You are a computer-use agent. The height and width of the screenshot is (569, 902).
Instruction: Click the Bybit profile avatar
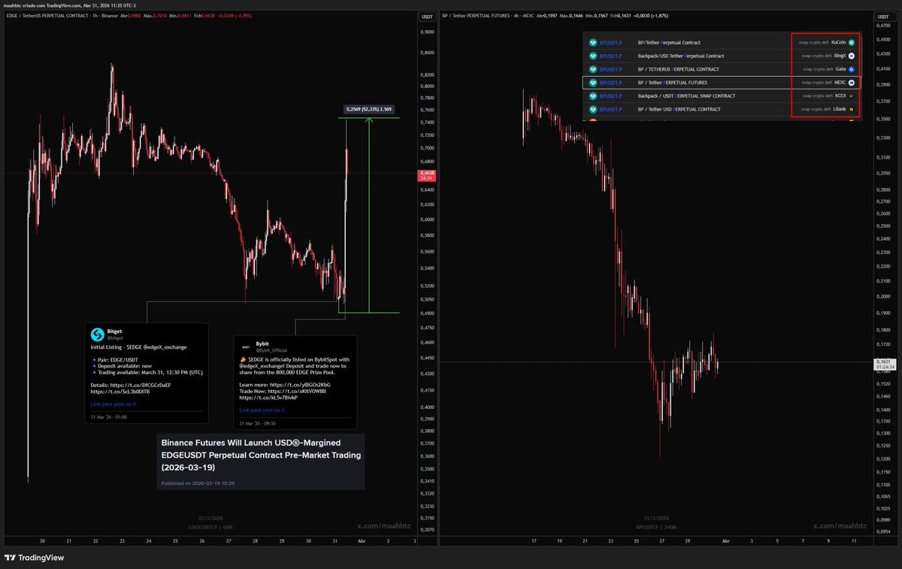(246, 346)
